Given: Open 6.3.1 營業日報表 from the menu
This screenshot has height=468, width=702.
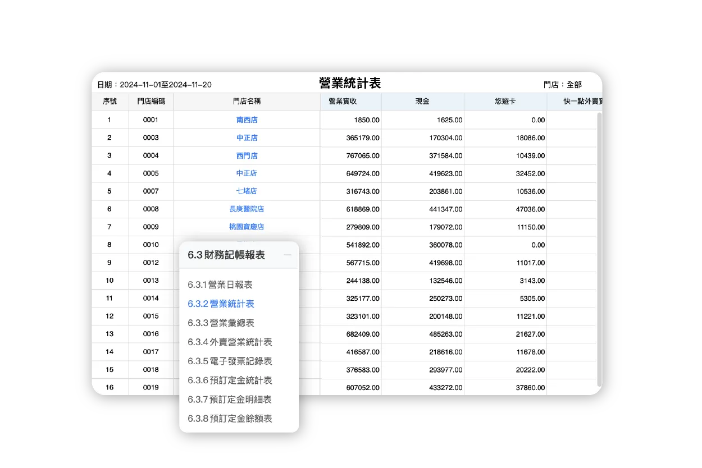Looking at the screenshot, I should pos(220,285).
